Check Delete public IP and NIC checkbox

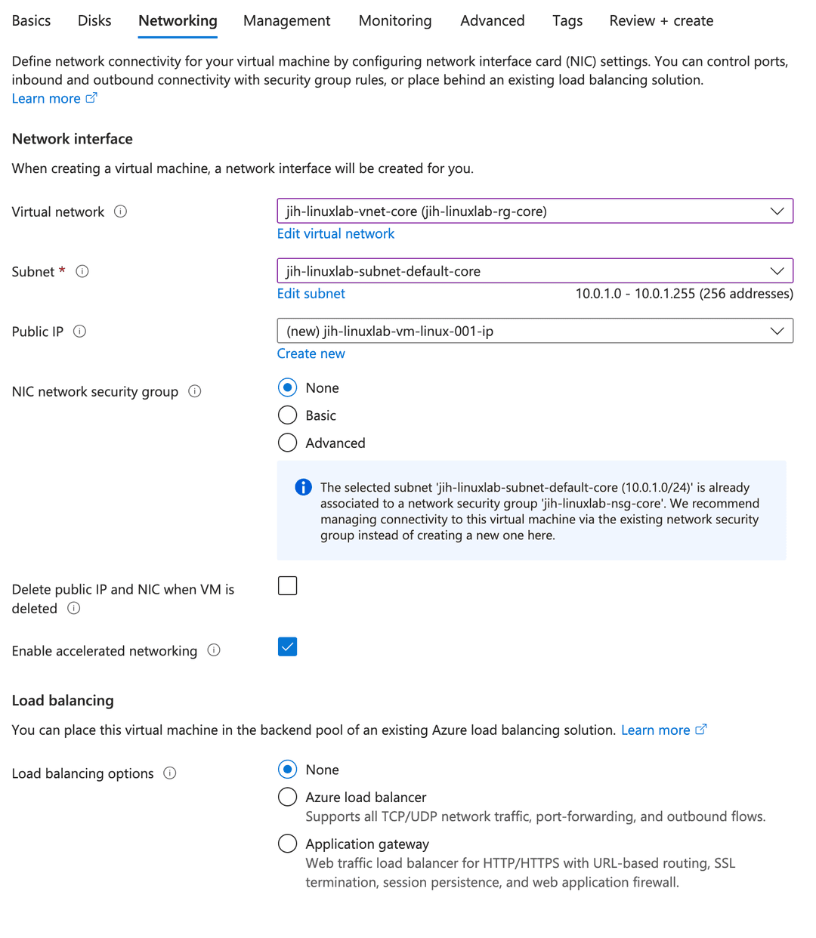pyautogui.click(x=287, y=586)
